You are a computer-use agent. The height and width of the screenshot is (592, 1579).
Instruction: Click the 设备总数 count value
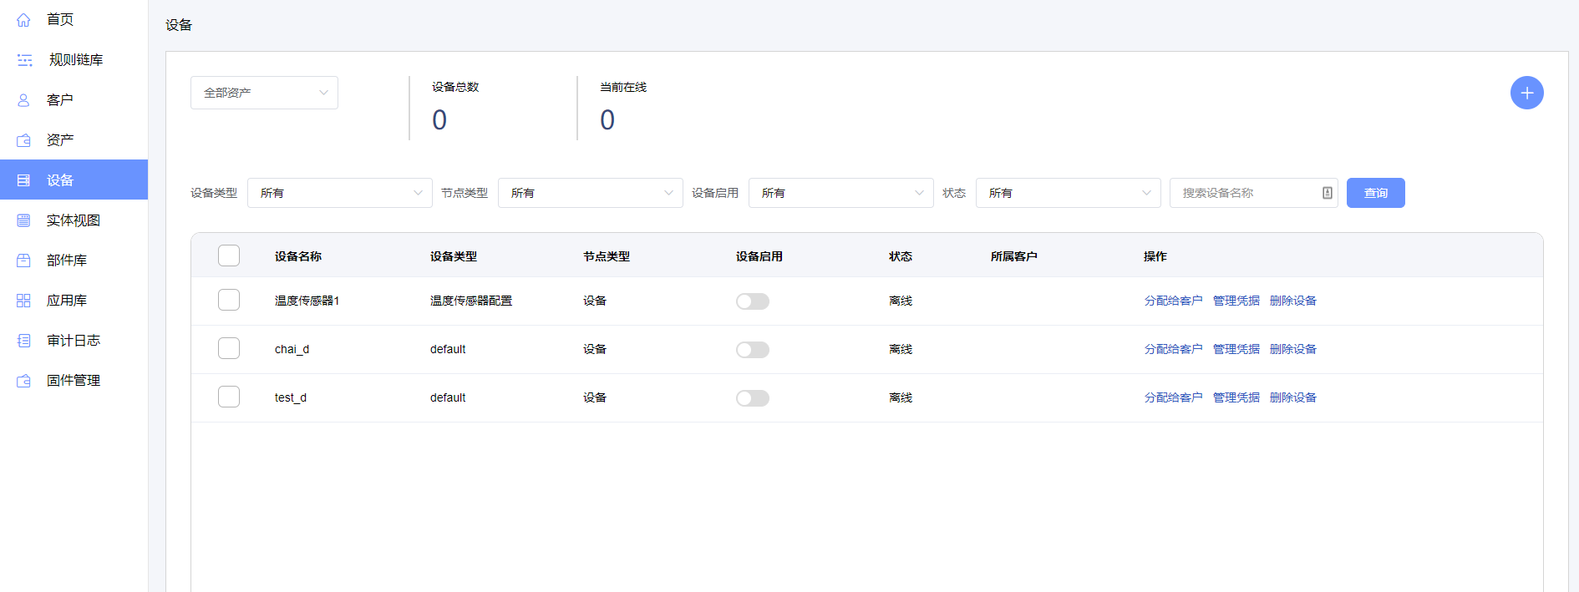pos(439,120)
